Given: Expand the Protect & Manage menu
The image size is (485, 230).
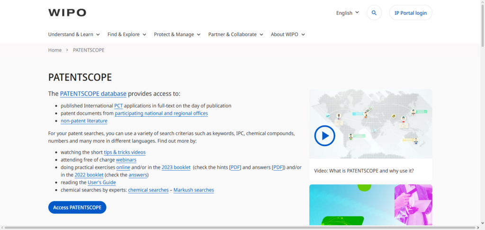Looking at the screenshot, I should [x=177, y=34].
